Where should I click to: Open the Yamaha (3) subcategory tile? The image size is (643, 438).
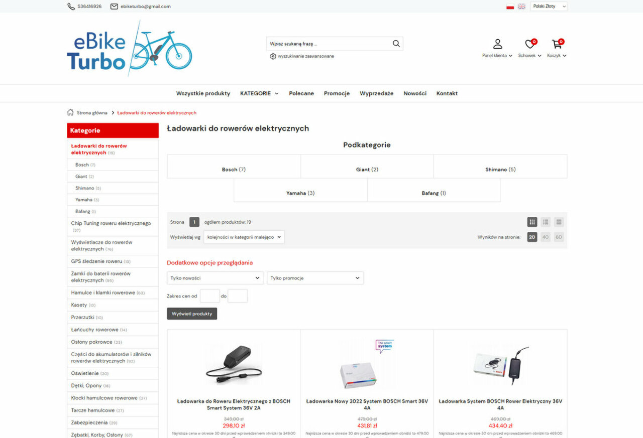300,190
